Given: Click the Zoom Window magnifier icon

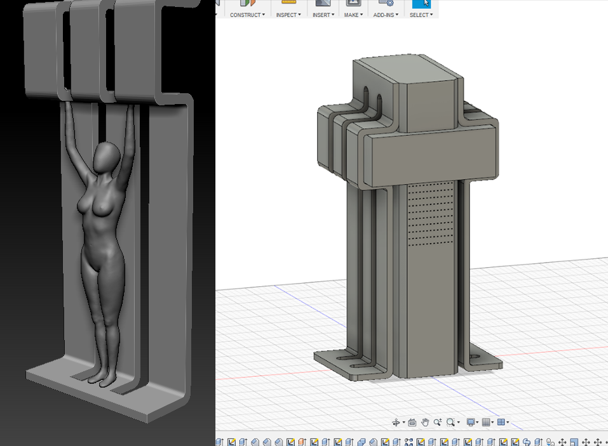Looking at the screenshot, I should pyautogui.click(x=450, y=423).
